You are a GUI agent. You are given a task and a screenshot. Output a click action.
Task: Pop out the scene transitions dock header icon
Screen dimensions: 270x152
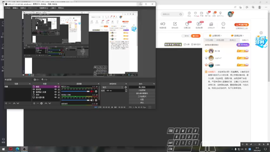(126, 84)
